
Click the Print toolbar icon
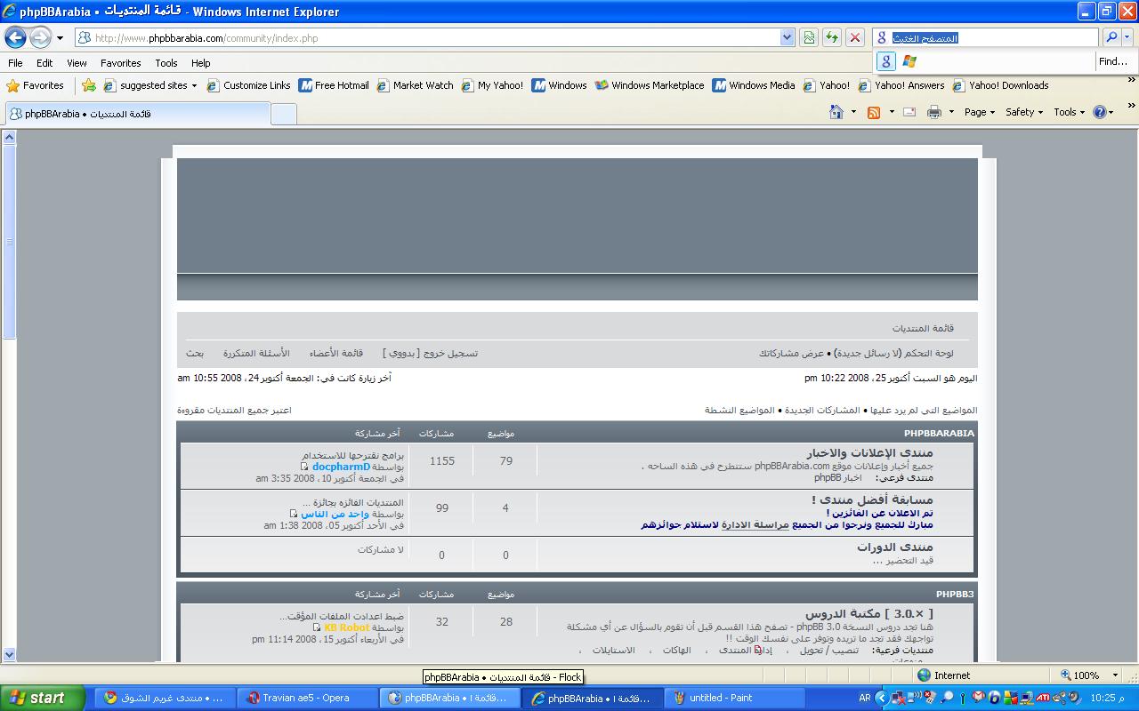[x=933, y=112]
